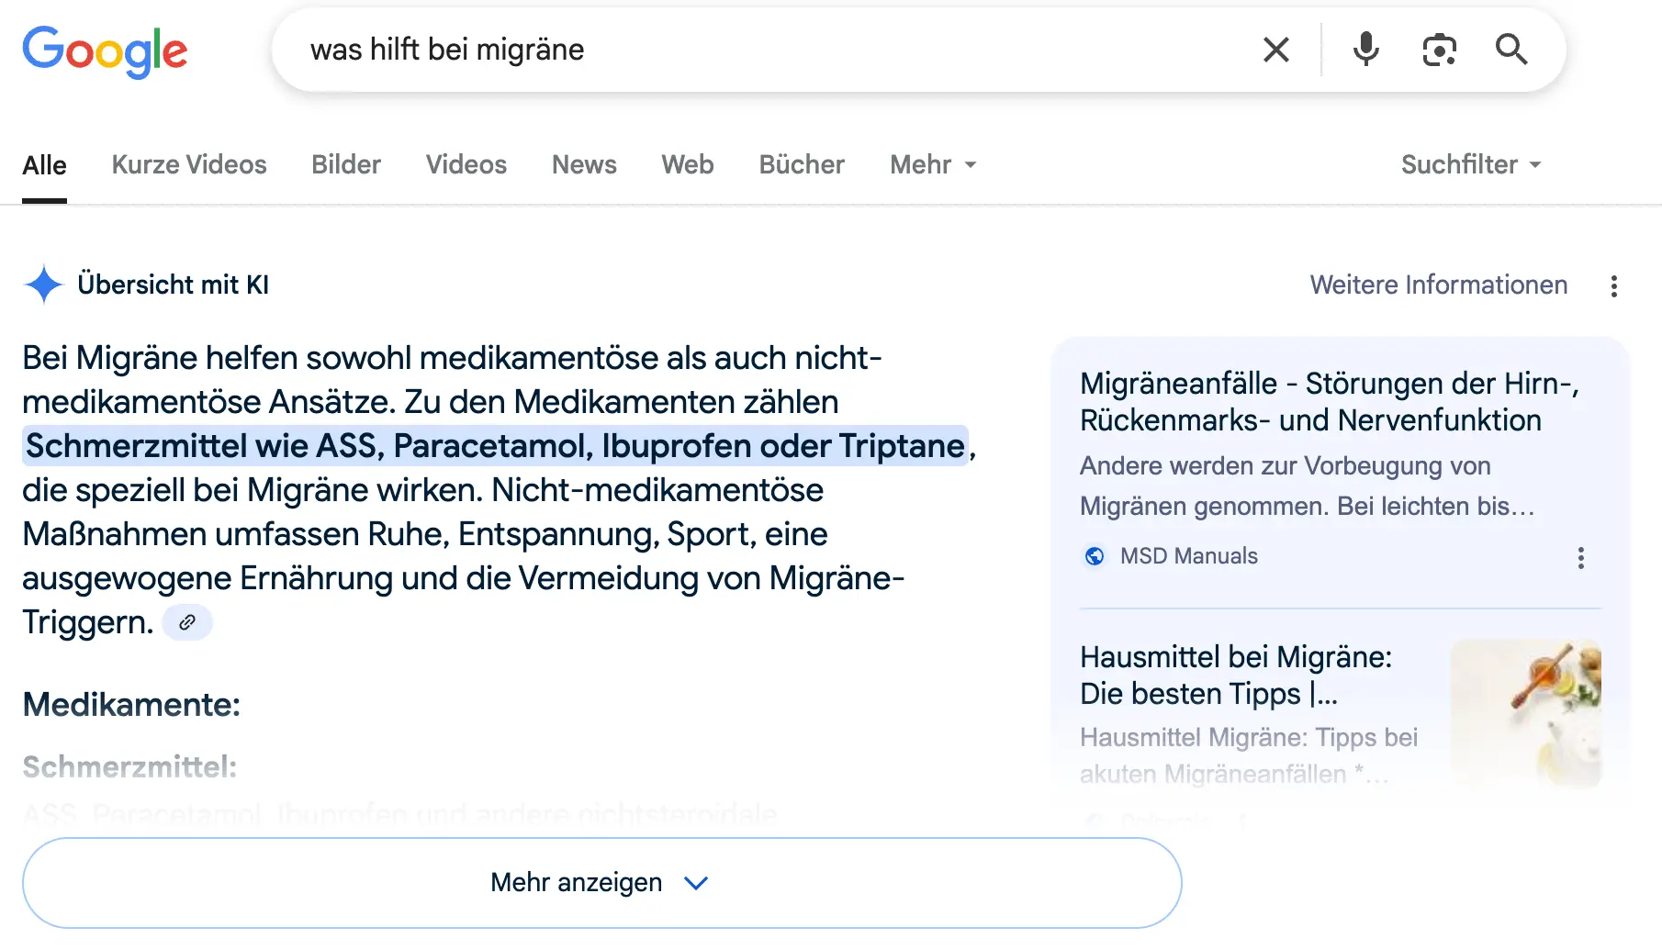The height and width of the screenshot is (949, 1662).
Task: Click the 'Medikamente:' heading
Action: pos(131,705)
